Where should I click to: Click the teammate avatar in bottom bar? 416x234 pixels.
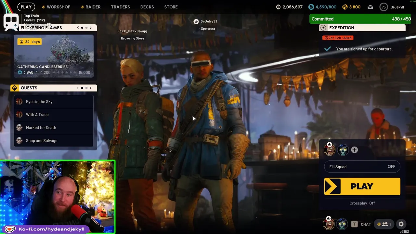[x=342, y=224]
